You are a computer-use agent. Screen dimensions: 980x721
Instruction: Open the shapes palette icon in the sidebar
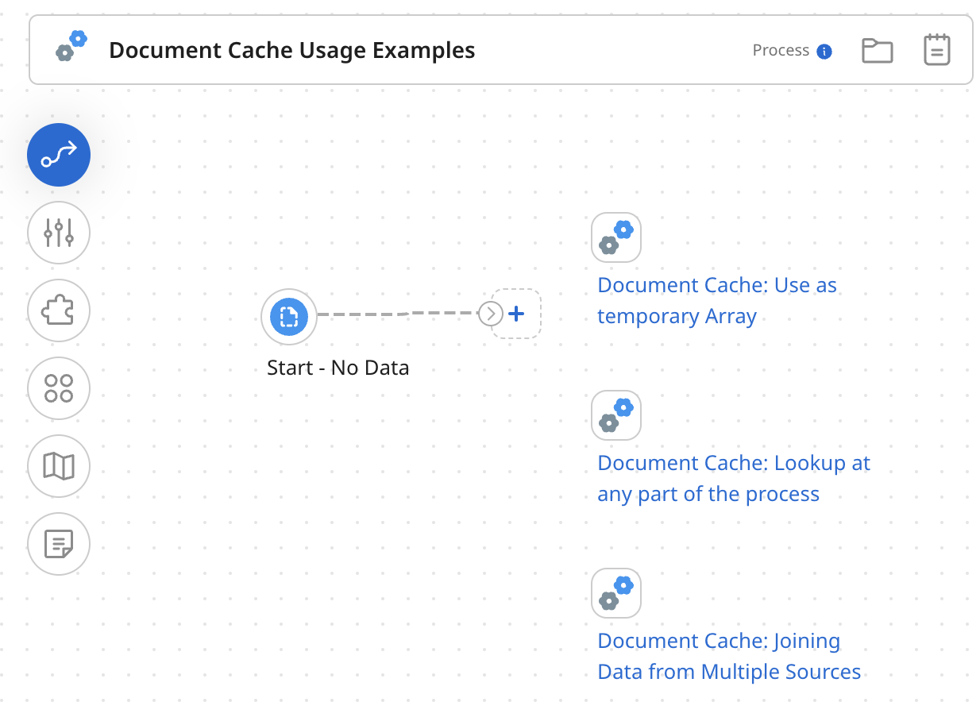click(59, 388)
